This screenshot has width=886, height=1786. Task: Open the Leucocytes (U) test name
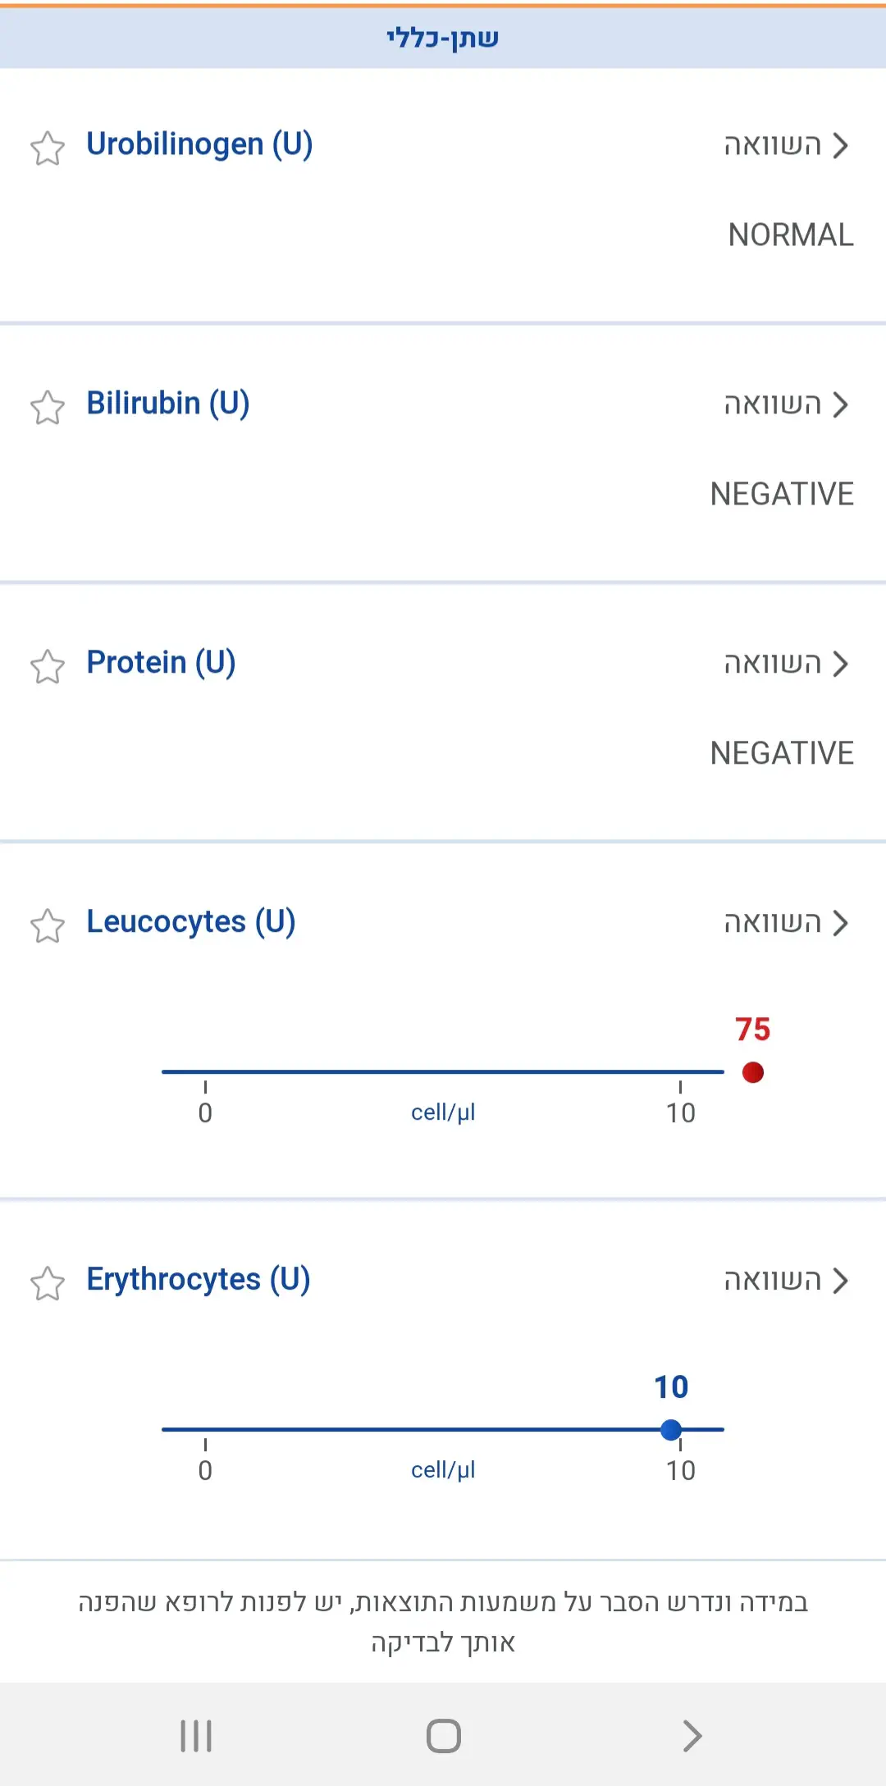point(191,922)
